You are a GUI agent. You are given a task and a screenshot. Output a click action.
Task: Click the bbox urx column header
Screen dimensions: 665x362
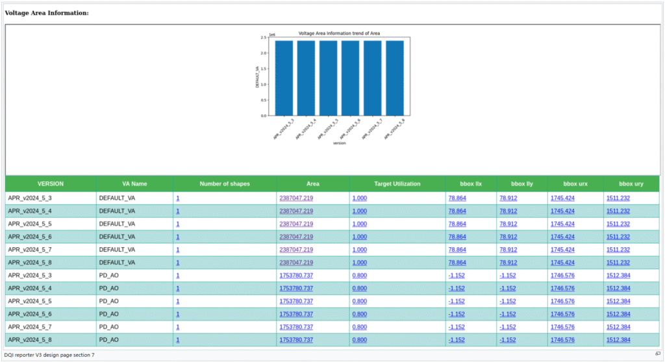575,184
